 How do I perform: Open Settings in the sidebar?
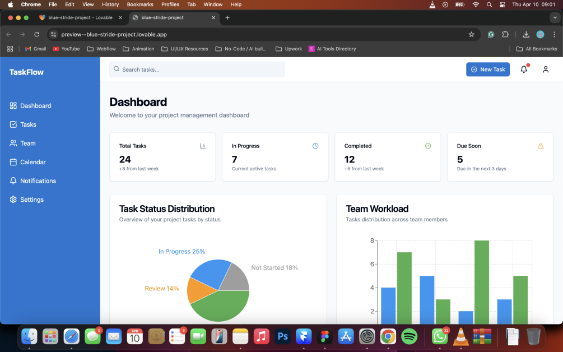pos(31,200)
